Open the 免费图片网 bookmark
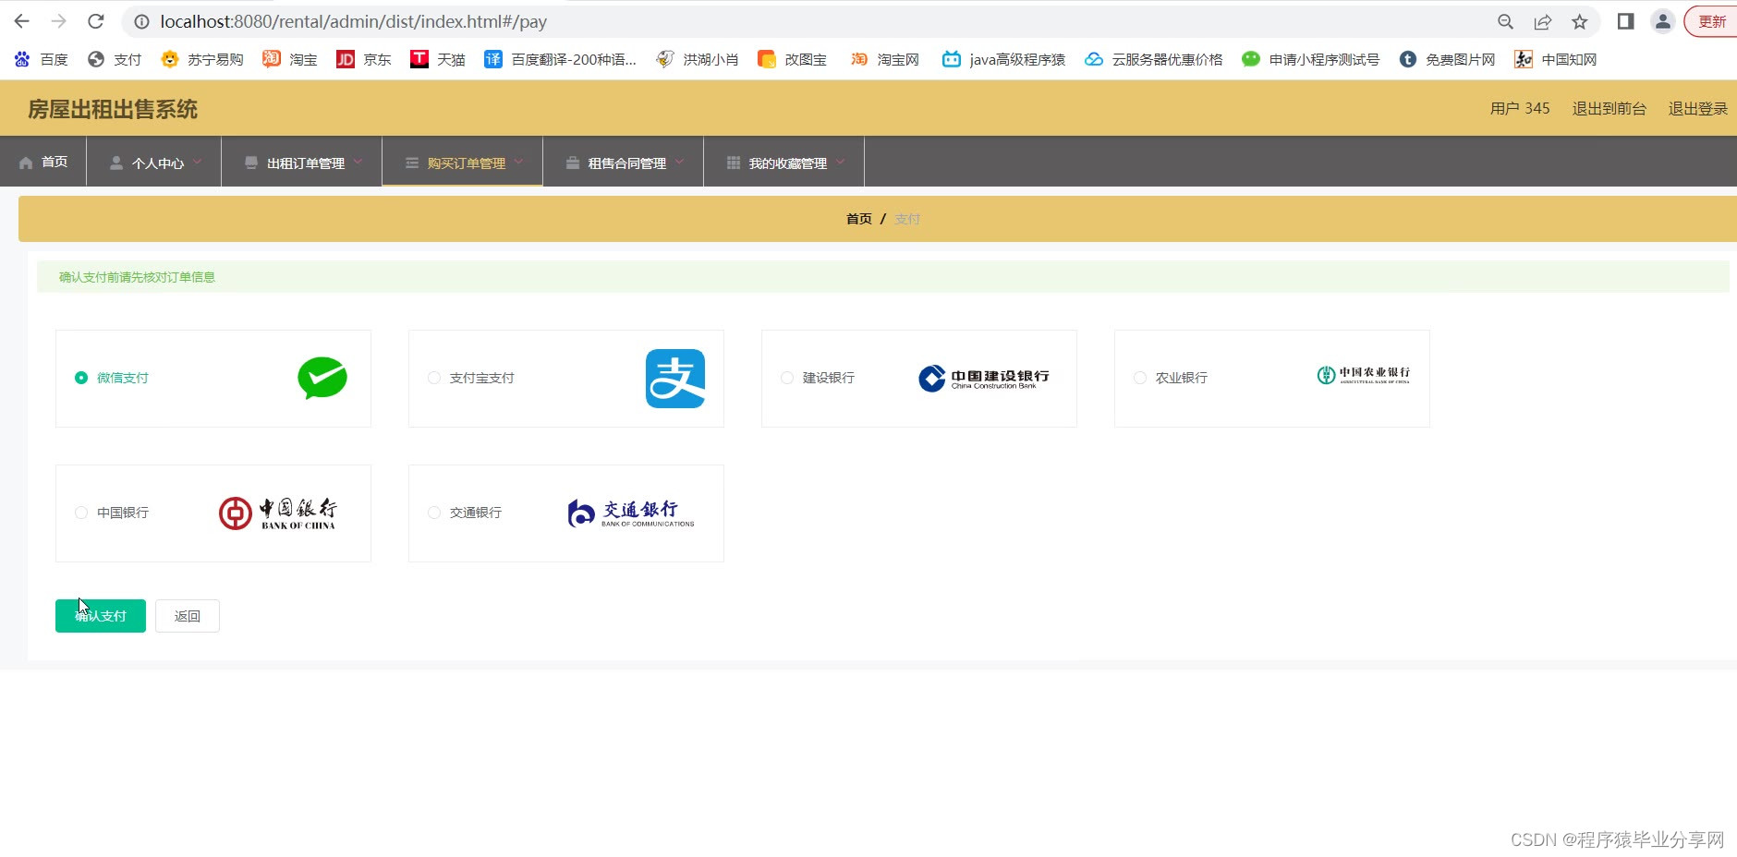Viewport: 1737px width, 857px height. [1448, 59]
